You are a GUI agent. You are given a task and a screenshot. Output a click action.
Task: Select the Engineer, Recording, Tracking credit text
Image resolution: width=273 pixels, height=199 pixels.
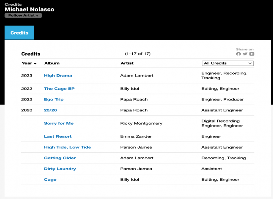224,75
